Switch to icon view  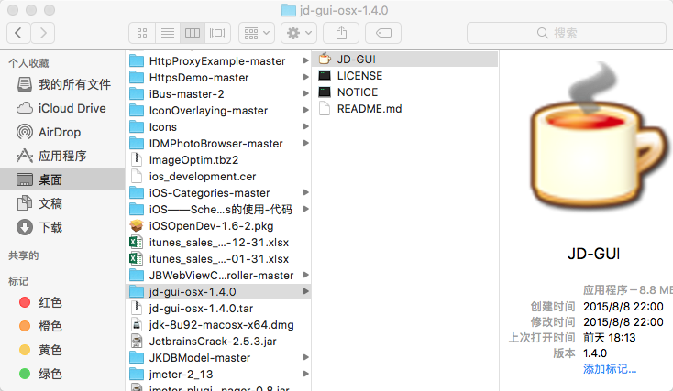[142, 33]
